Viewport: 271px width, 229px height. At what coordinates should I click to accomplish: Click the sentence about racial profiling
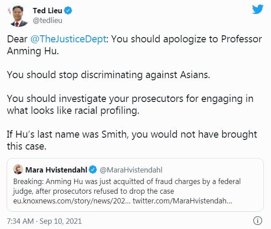pyautogui.click(x=130, y=105)
